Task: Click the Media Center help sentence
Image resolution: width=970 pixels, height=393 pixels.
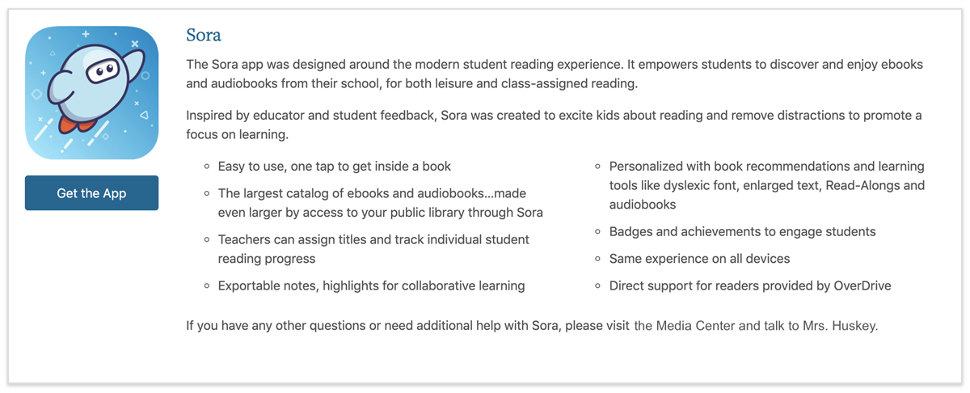Action: point(532,326)
